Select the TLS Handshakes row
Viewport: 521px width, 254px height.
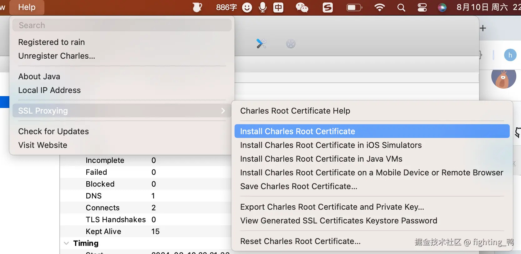coord(146,220)
